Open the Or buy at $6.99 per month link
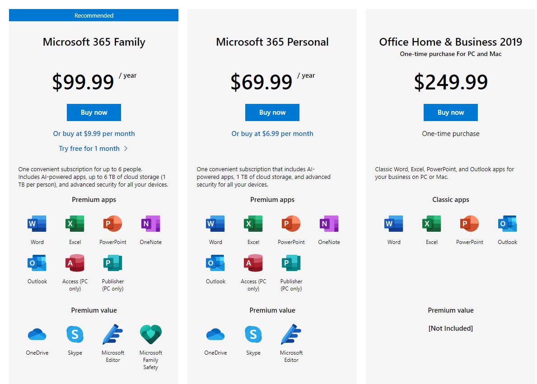537x384 pixels. [x=272, y=134]
